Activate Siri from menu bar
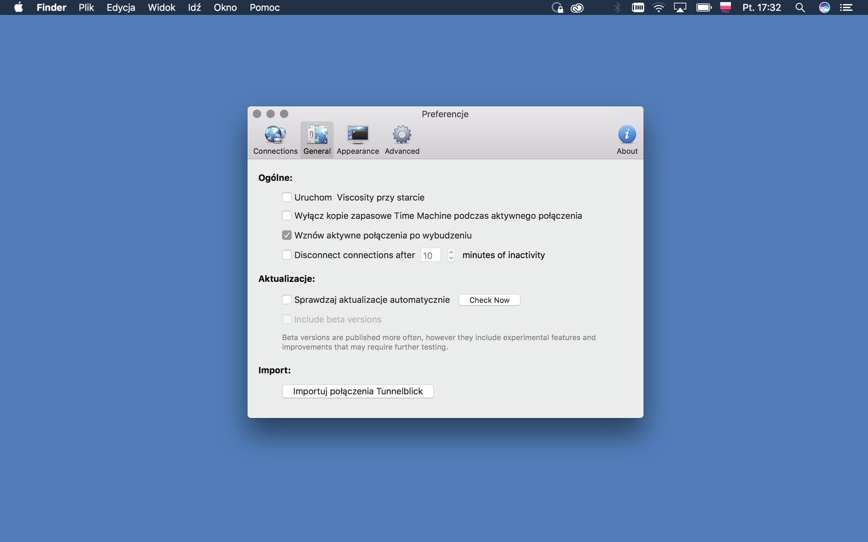868x542 pixels. click(824, 8)
